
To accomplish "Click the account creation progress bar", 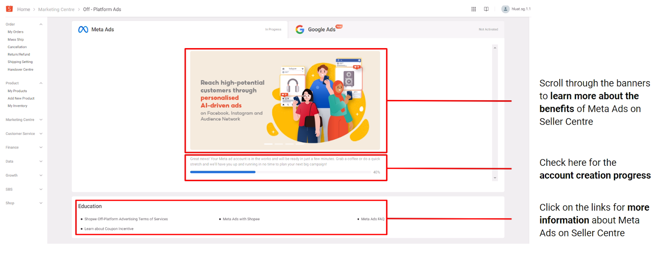I will (280, 172).
